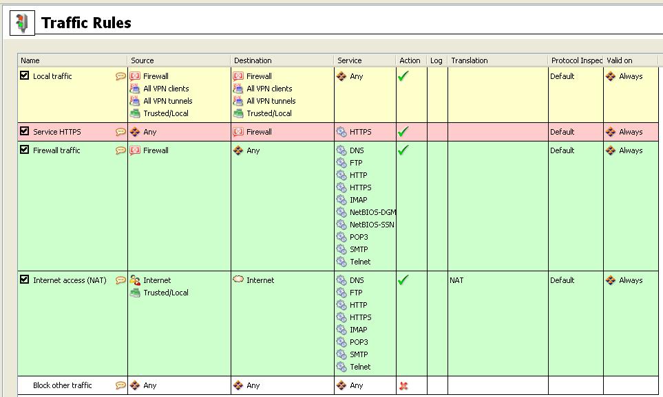Sort by Source column header
Screen dimensions: 663x397
(179, 60)
